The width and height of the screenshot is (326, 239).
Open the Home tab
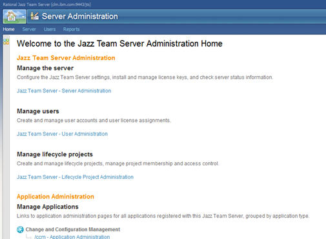click(8, 29)
